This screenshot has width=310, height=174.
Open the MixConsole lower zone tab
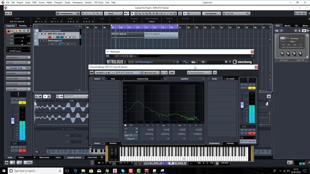pyautogui.click(x=44, y=158)
